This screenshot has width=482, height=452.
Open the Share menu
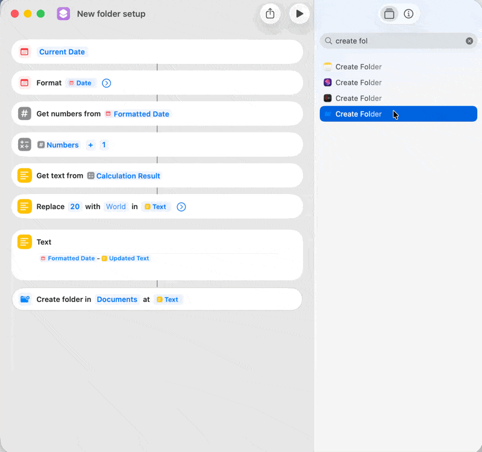pos(270,13)
